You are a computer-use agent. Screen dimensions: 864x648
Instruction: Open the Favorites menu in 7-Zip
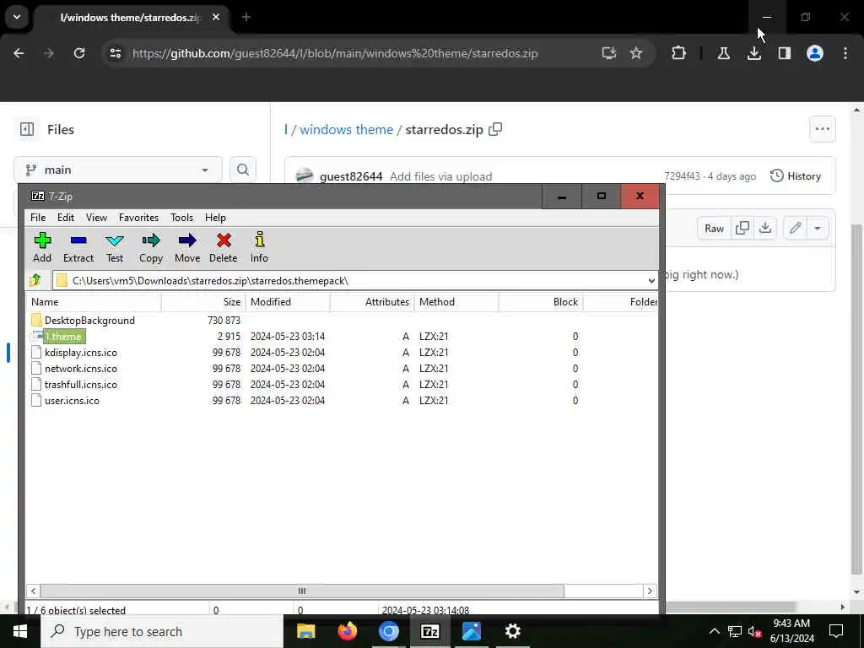[x=139, y=217]
